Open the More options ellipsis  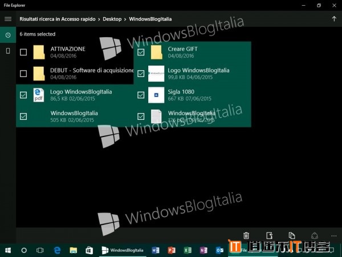point(334,236)
